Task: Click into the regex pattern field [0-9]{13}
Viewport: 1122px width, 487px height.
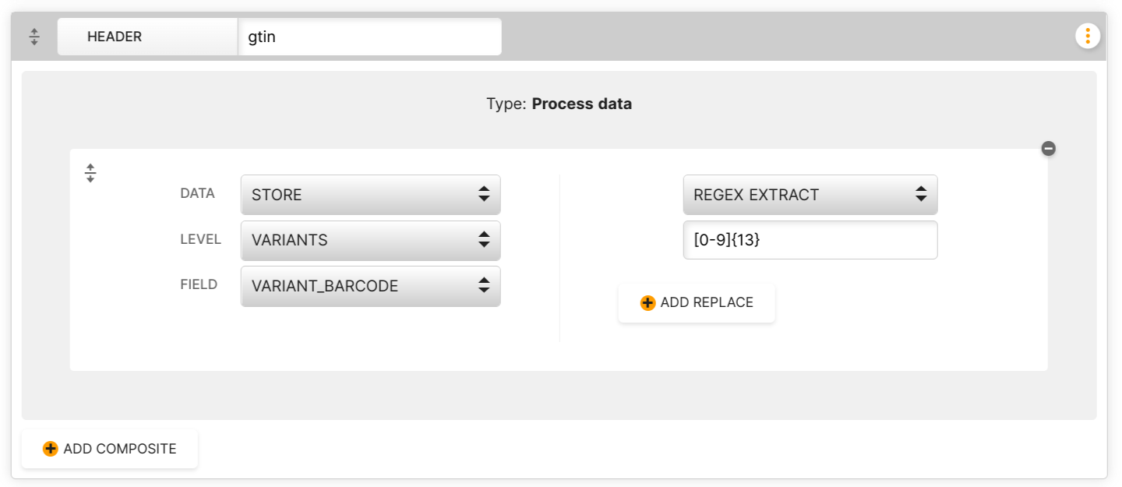Action: click(810, 240)
